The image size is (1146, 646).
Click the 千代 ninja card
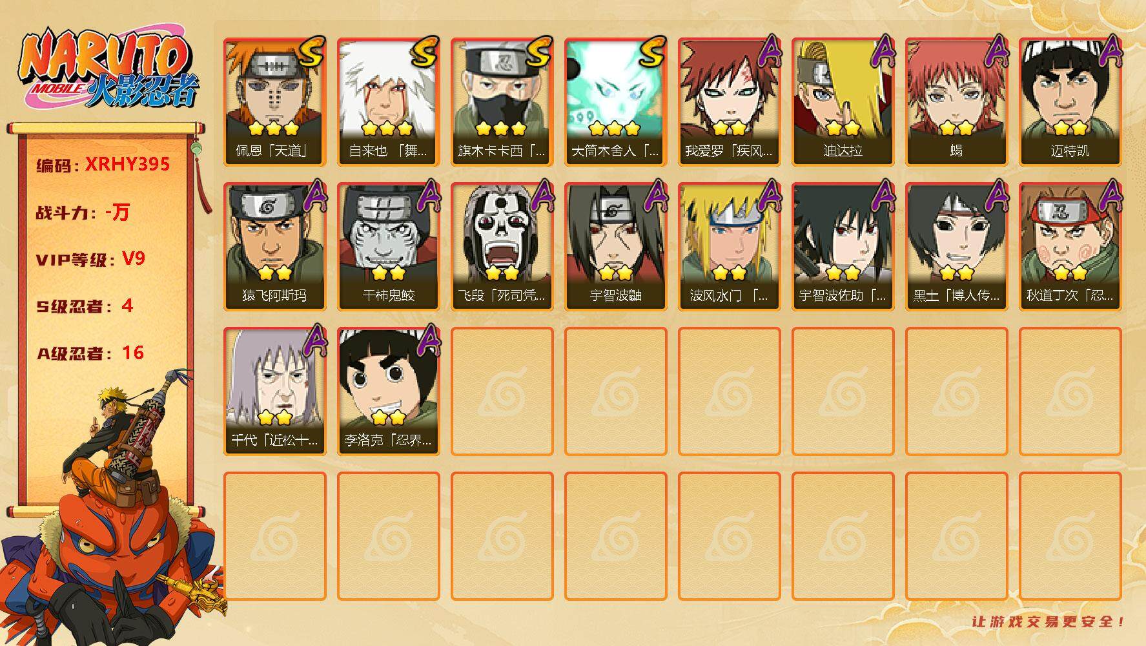[274, 391]
